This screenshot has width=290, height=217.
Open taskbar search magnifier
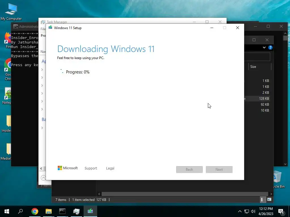[x=20, y=211]
